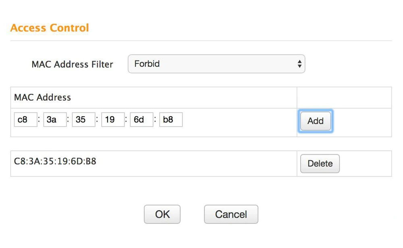This screenshot has height=248, width=403.
Task: Click the MAC Address column header
Action: point(42,97)
